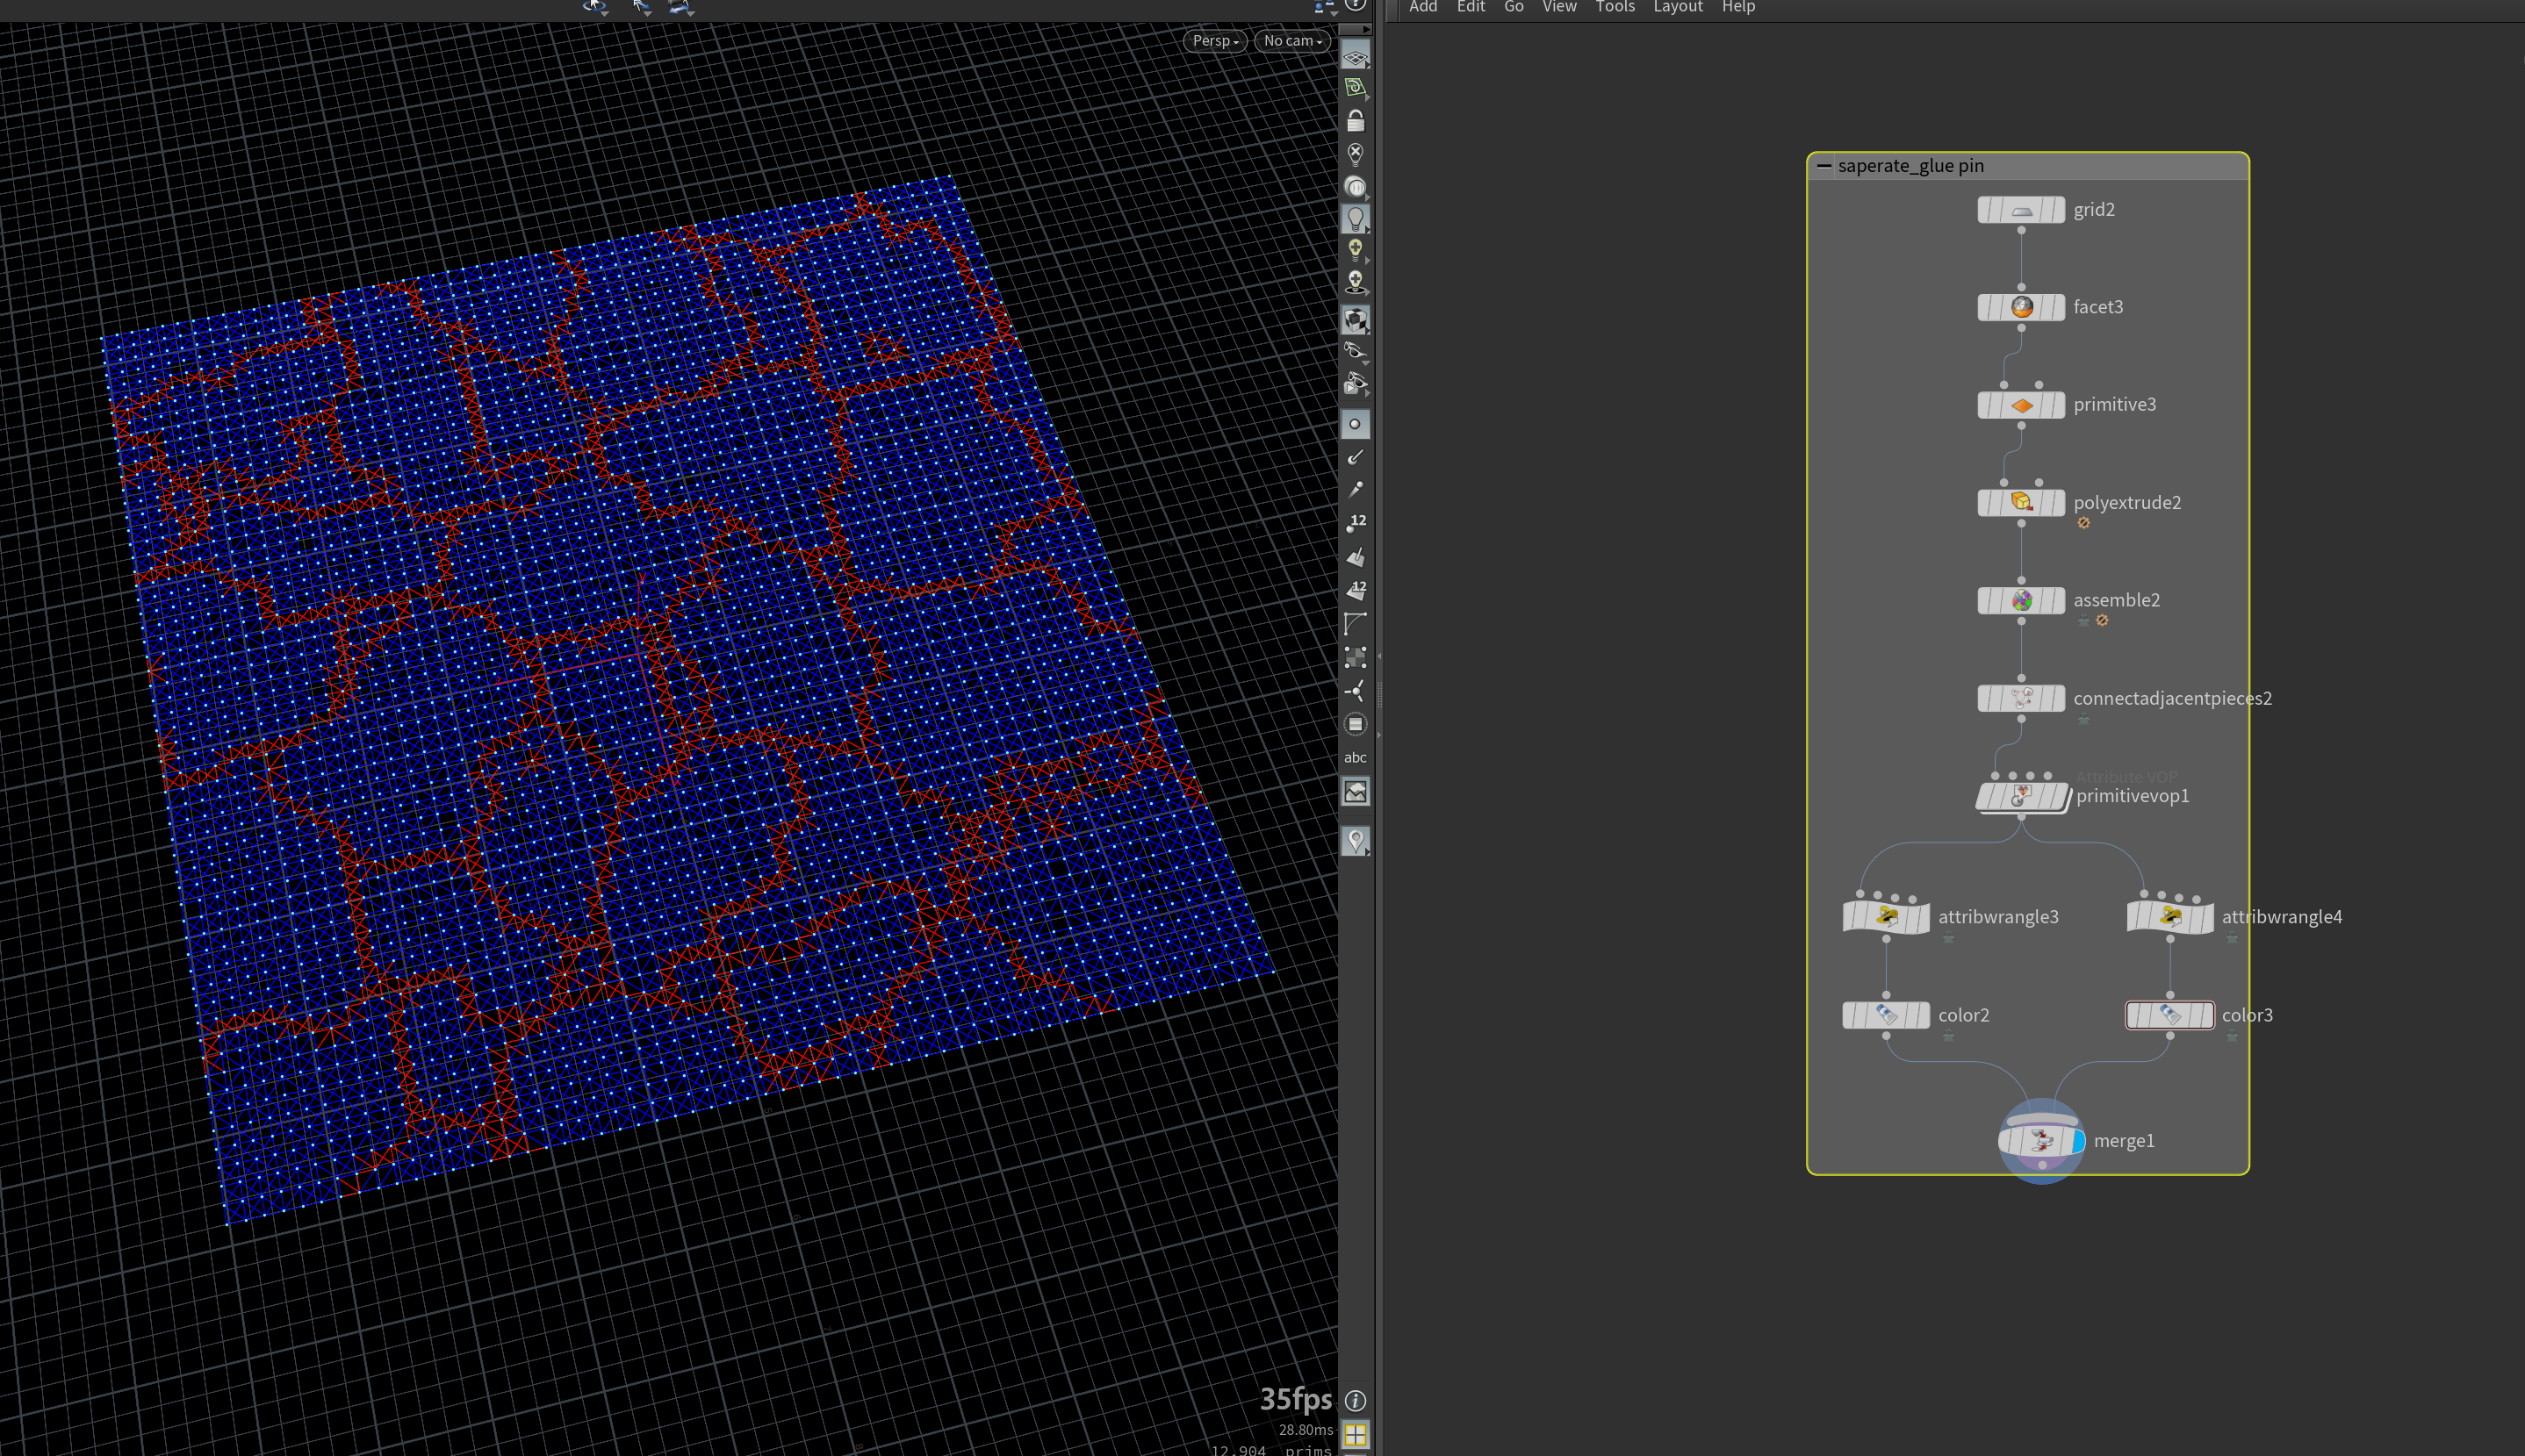This screenshot has width=2525, height=1456.
Task: Toggle the background image display button
Action: pos(1356,792)
